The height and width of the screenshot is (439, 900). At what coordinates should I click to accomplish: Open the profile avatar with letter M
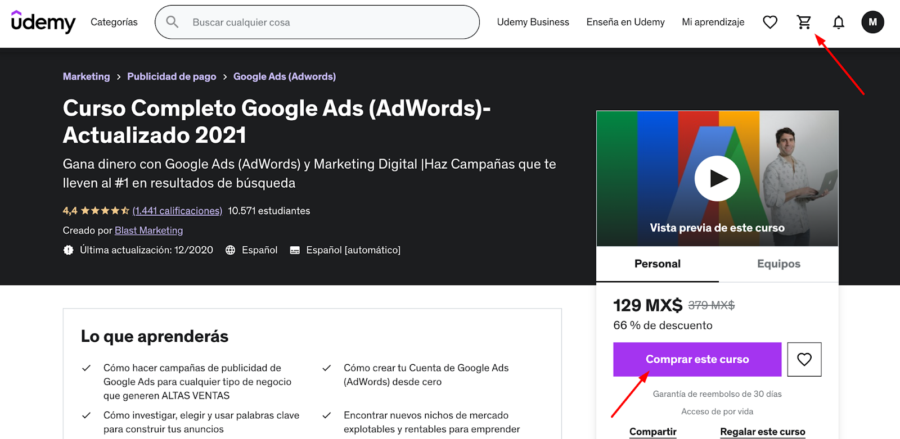pos(873,22)
